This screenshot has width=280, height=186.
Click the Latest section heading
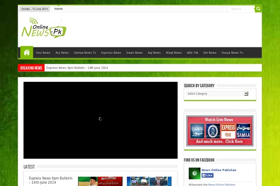pos(29,167)
